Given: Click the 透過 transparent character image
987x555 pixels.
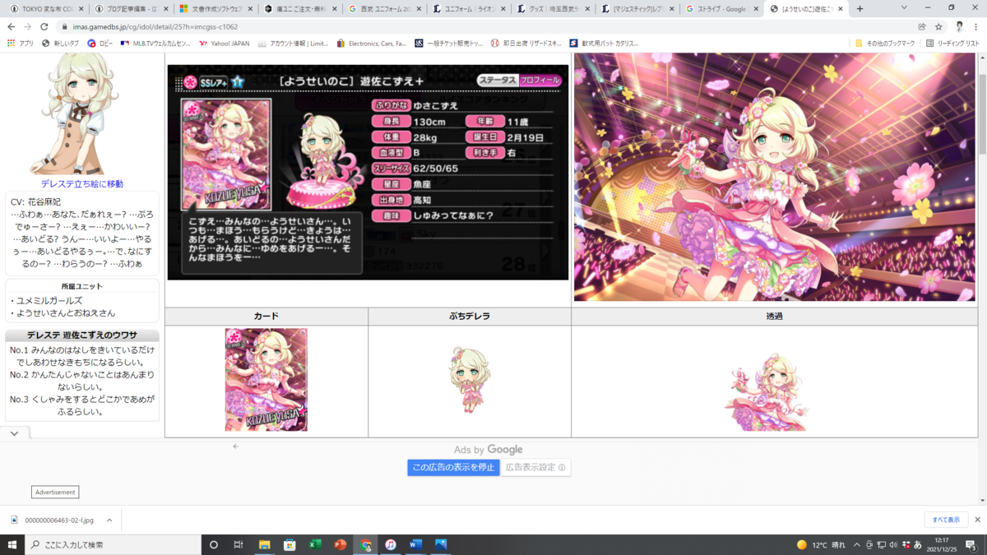Looking at the screenshot, I should tap(767, 393).
